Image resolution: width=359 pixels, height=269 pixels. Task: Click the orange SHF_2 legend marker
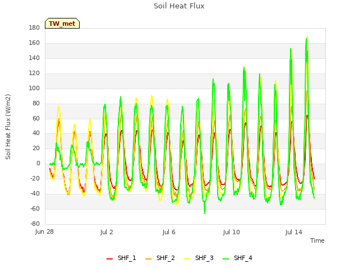(x=148, y=259)
